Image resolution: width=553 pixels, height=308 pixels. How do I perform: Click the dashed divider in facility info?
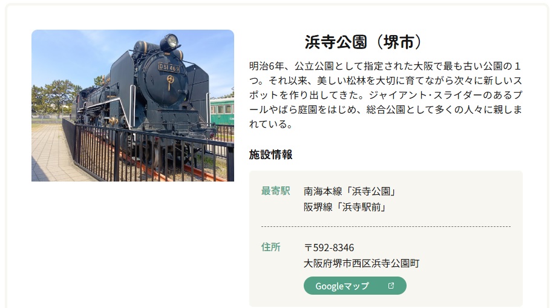point(386,226)
